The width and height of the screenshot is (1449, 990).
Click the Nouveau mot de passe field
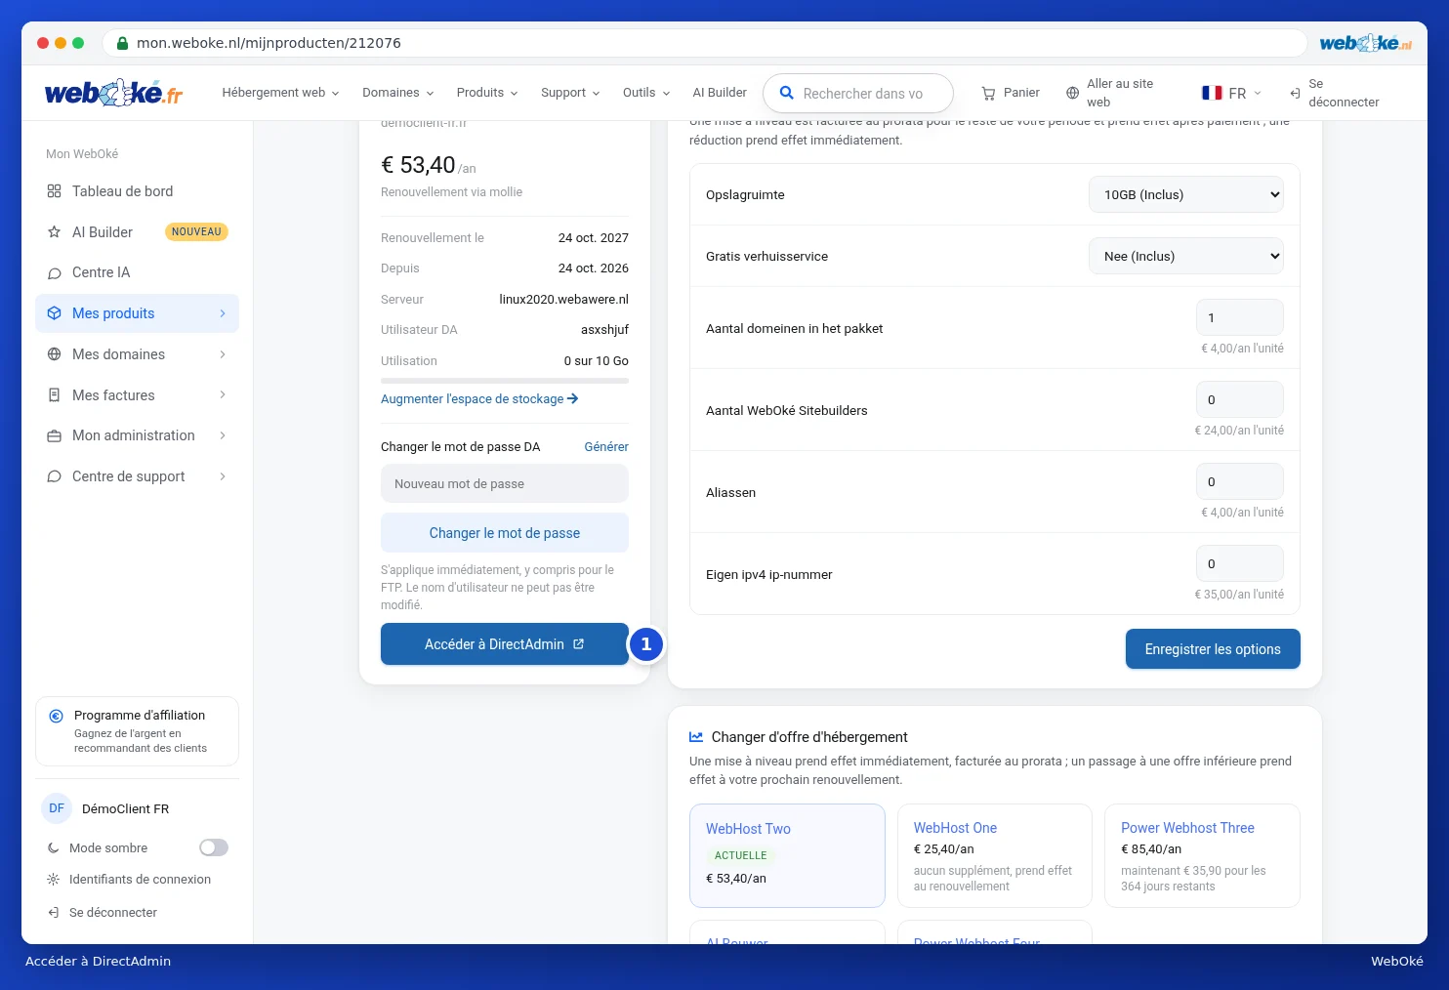[505, 483]
